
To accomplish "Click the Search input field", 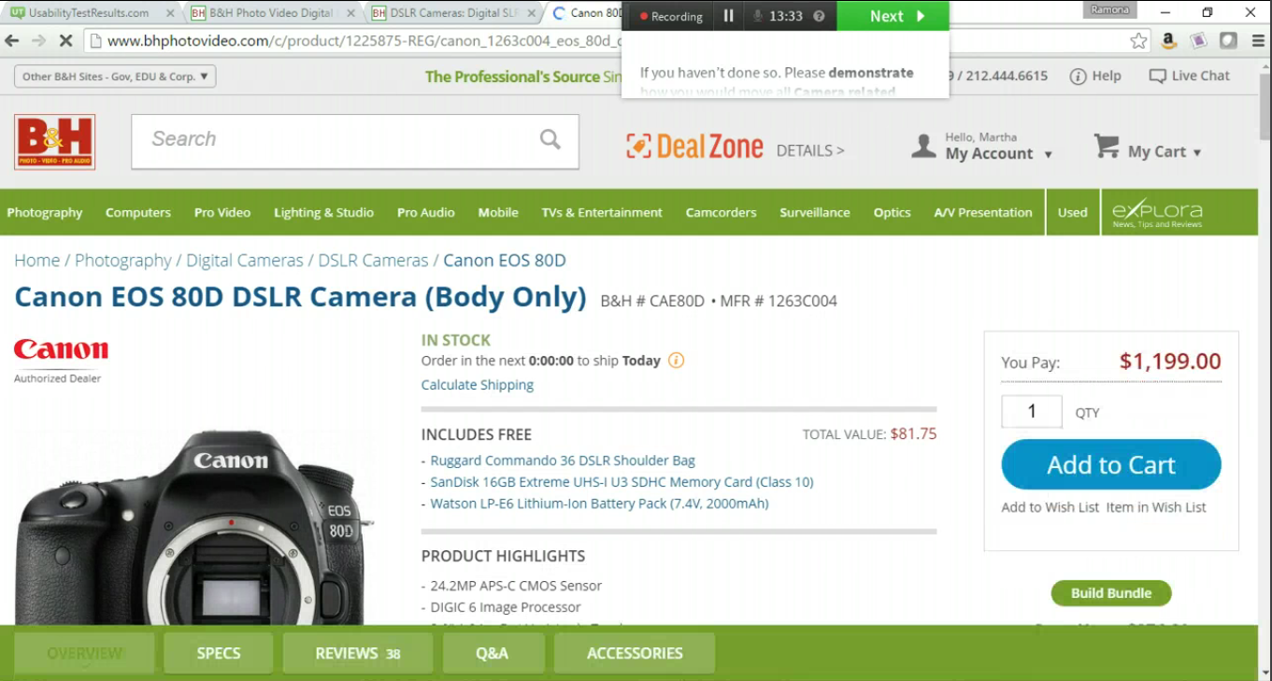I will (x=355, y=142).
